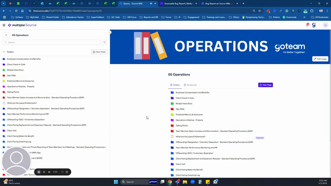The image size is (331, 186).
Task: Reload the page in Chrome
Action: (x=16, y=11)
